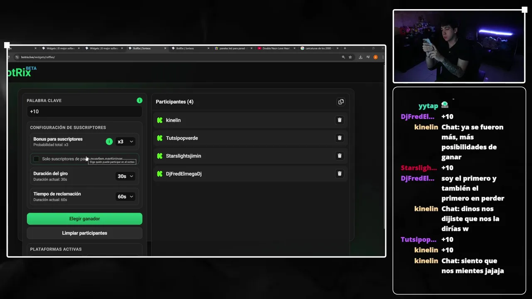Delete Starslightsjimin via trash icon

click(340, 156)
